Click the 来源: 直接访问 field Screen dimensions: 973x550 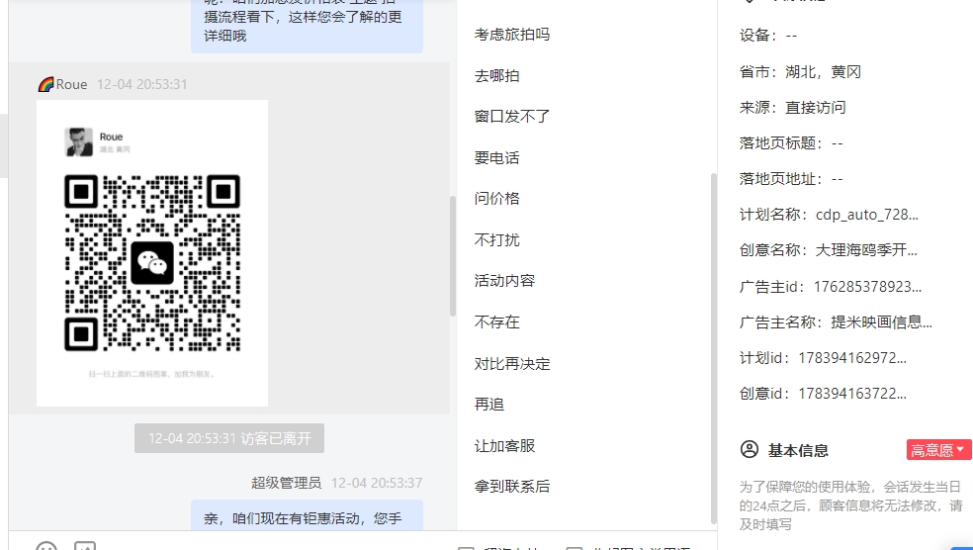(792, 108)
